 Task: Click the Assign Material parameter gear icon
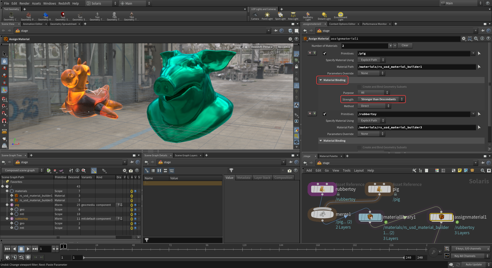(x=464, y=39)
